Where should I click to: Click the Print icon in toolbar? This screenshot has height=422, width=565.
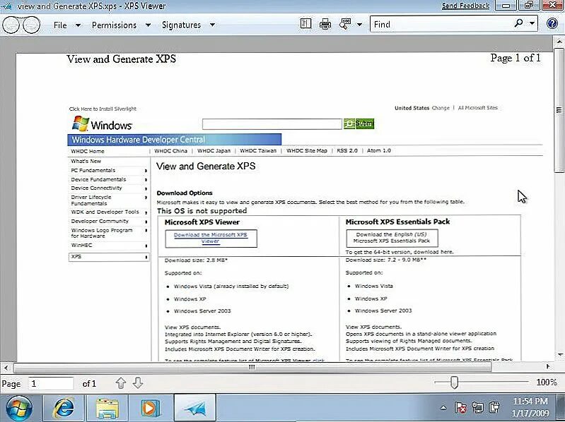pyautogui.click(x=325, y=24)
